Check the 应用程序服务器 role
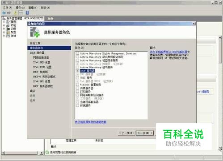The image size is (223, 161). [x=77, y=102]
